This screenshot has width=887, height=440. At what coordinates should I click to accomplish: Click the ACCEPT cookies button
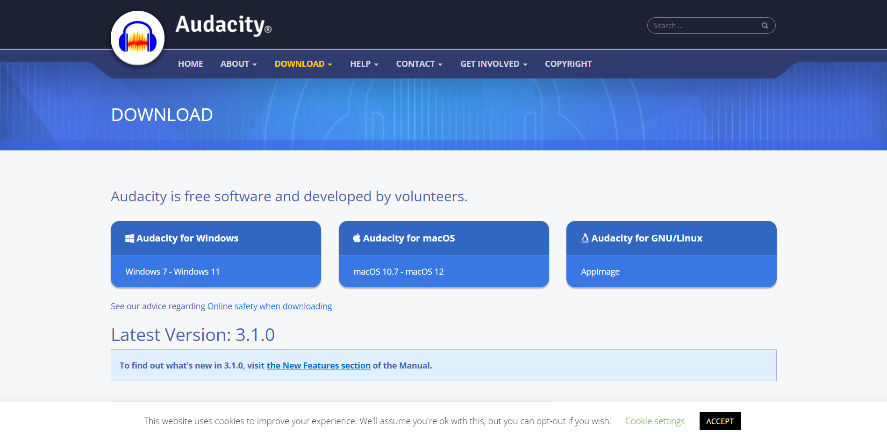(720, 421)
